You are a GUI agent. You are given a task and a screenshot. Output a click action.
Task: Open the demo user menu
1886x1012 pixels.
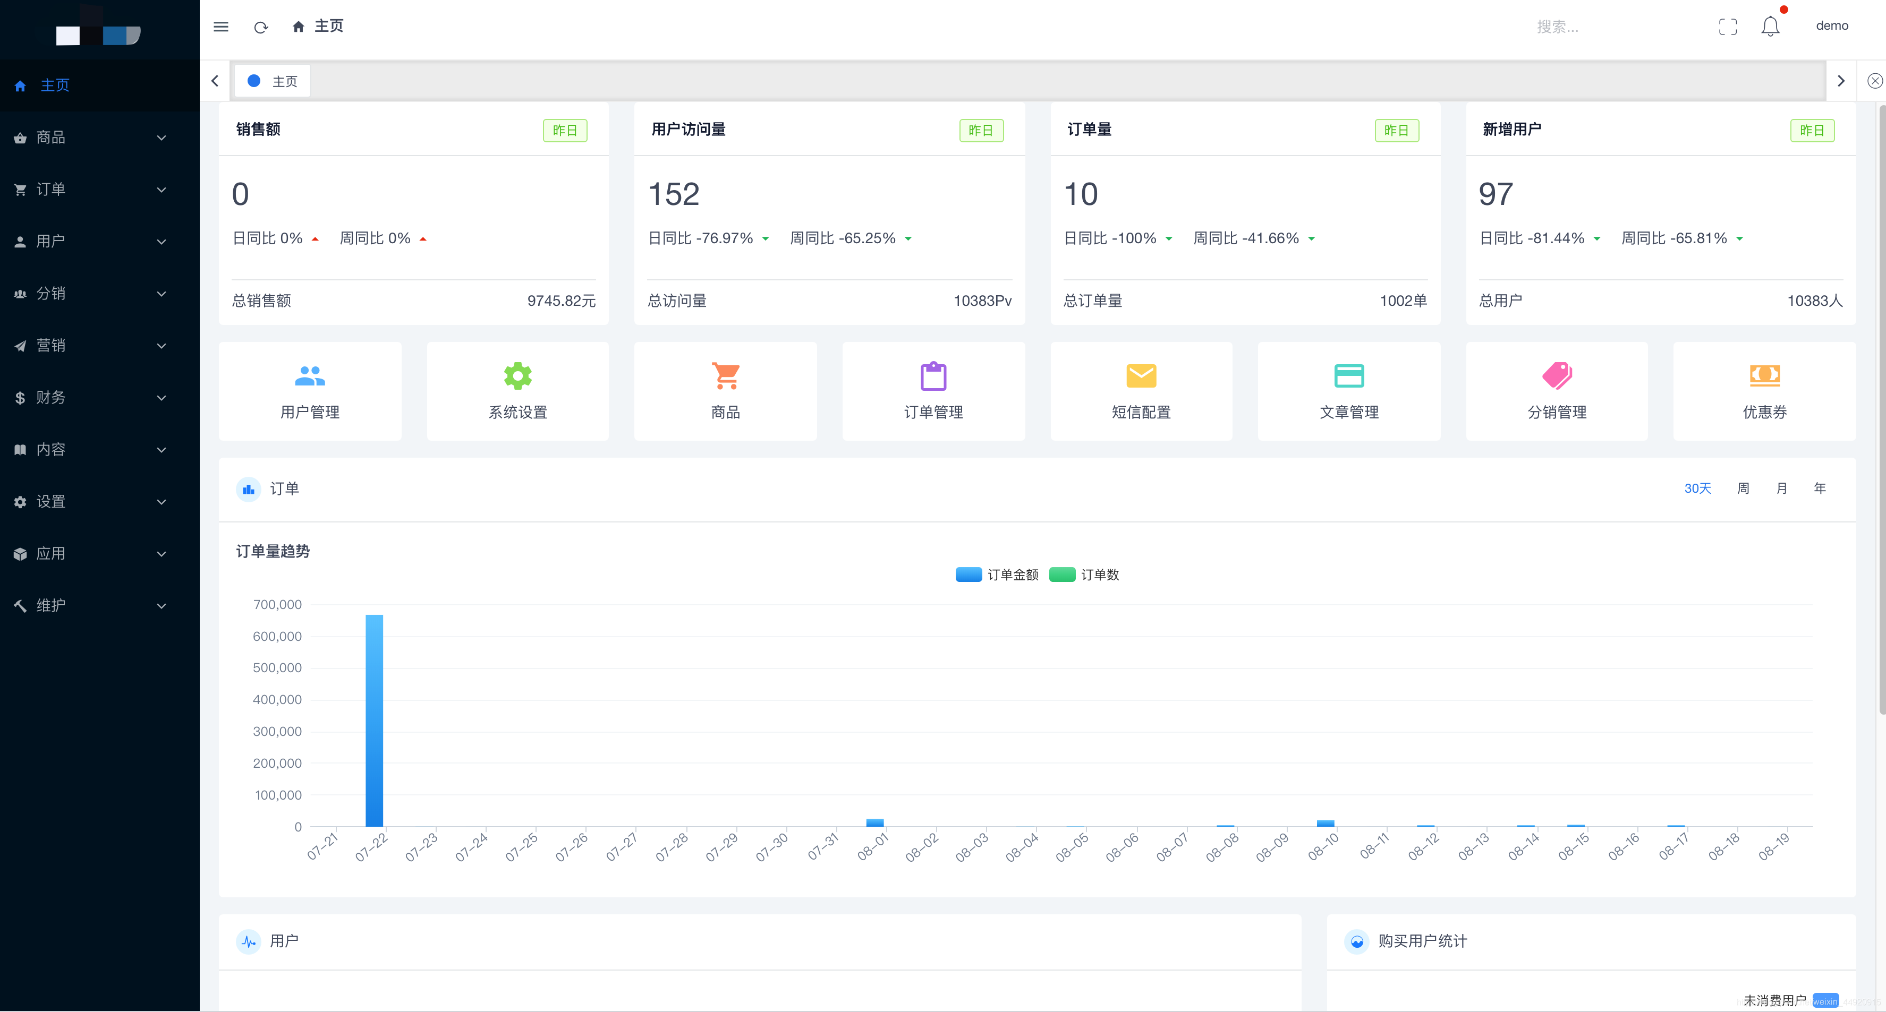pyautogui.click(x=1831, y=25)
